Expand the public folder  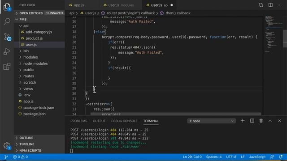coord(39,70)
